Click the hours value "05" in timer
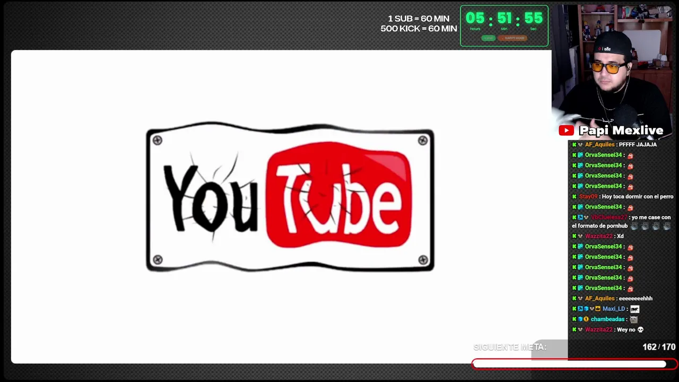Screen dimensions: 679x382 point(475,19)
